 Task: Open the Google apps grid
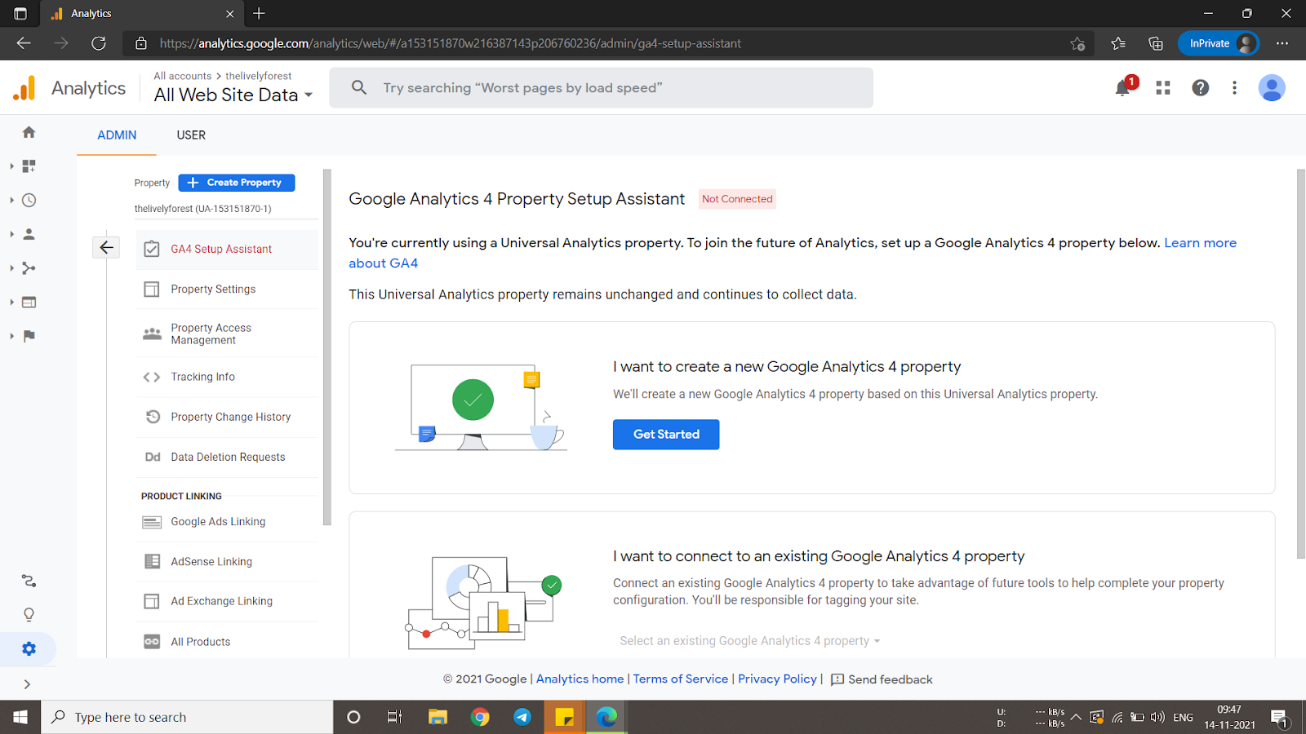point(1163,87)
